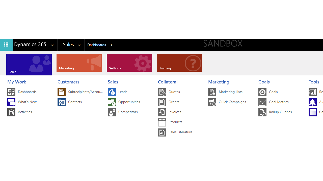Viewport: 323px width, 181px height.
Task: Open the Marketing Lists link
Action: (x=231, y=92)
